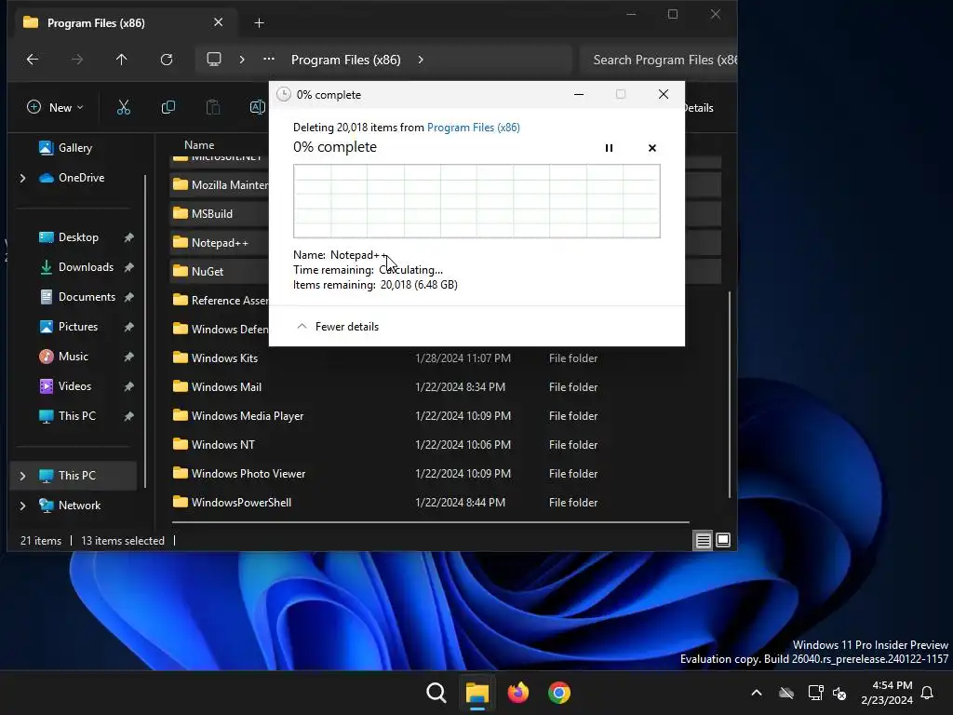Switch to large thumbnails view icon
This screenshot has height=715, width=953.
click(723, 540)
